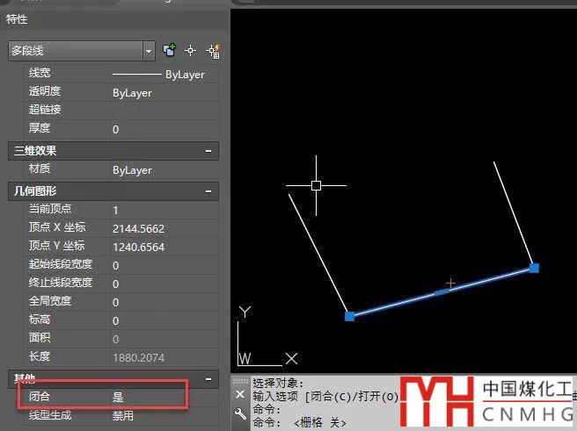Open Quick Select icon with lightning bolt

pos(212,51)
